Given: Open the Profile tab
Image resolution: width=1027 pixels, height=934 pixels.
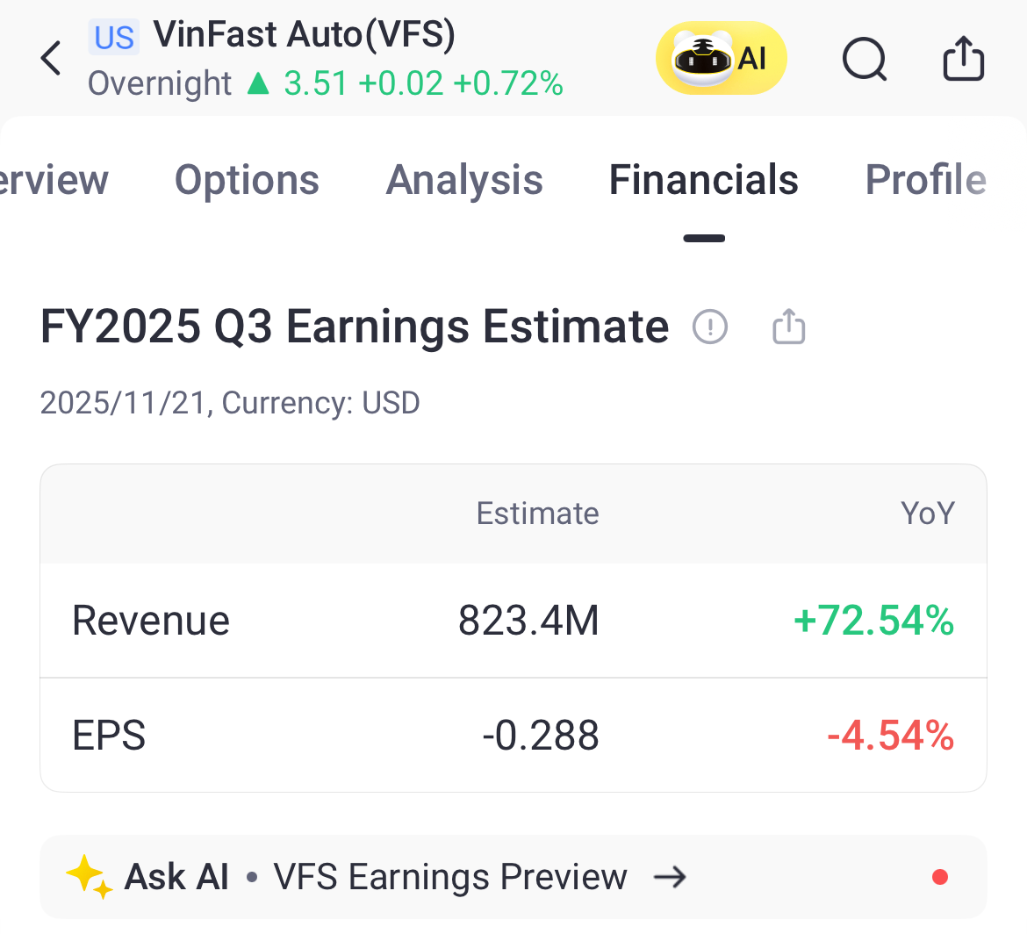Looking at the screenshot, I should point(925,180).
